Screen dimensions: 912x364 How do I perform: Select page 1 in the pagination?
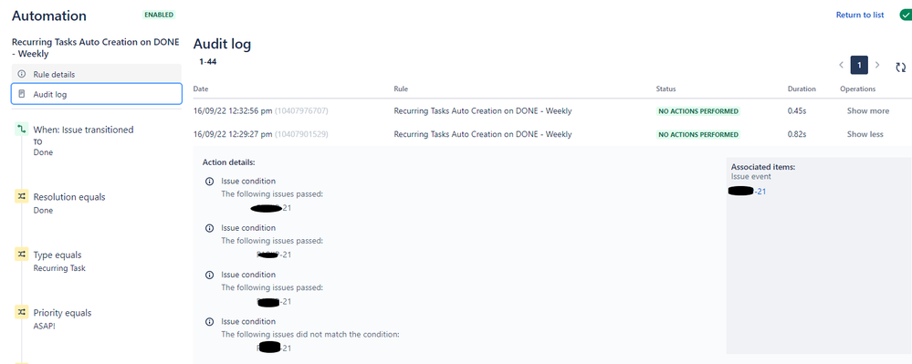(859, 65)
